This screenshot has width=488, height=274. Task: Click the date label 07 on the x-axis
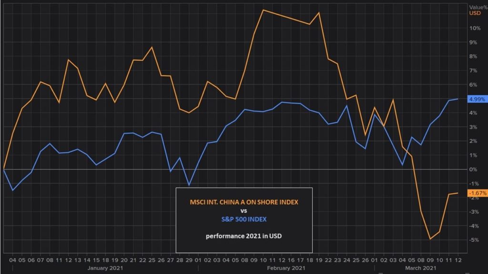(41, 260)
